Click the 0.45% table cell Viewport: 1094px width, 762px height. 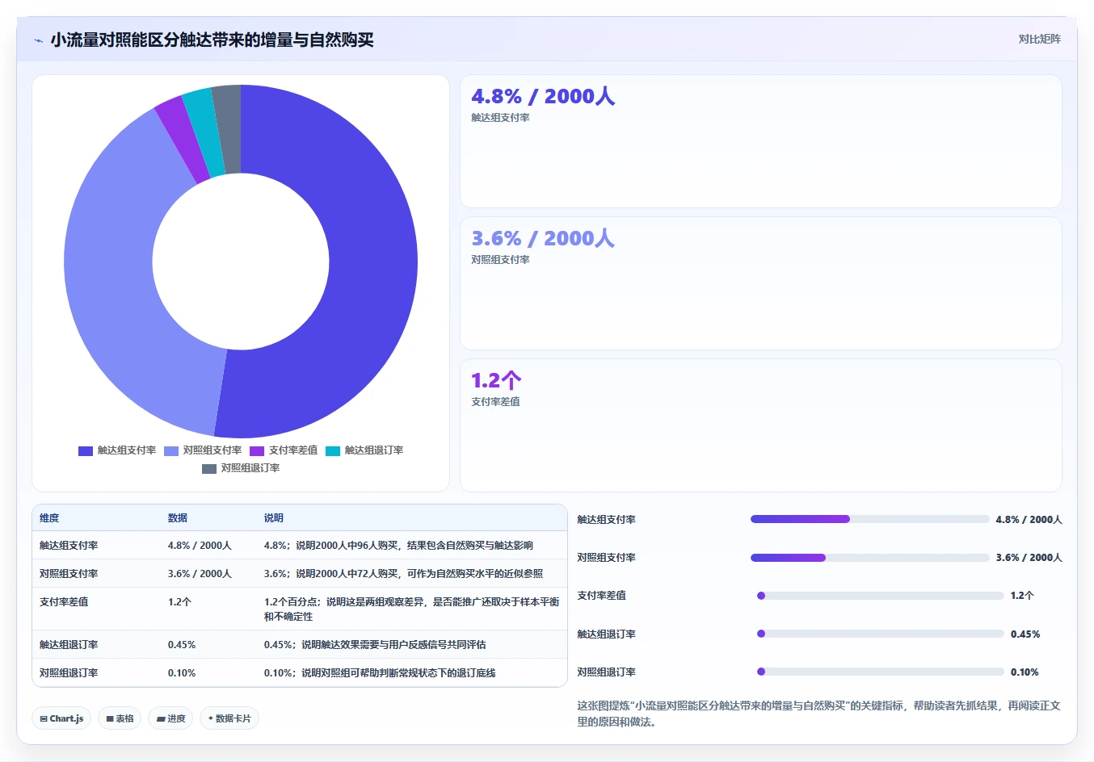182,645
